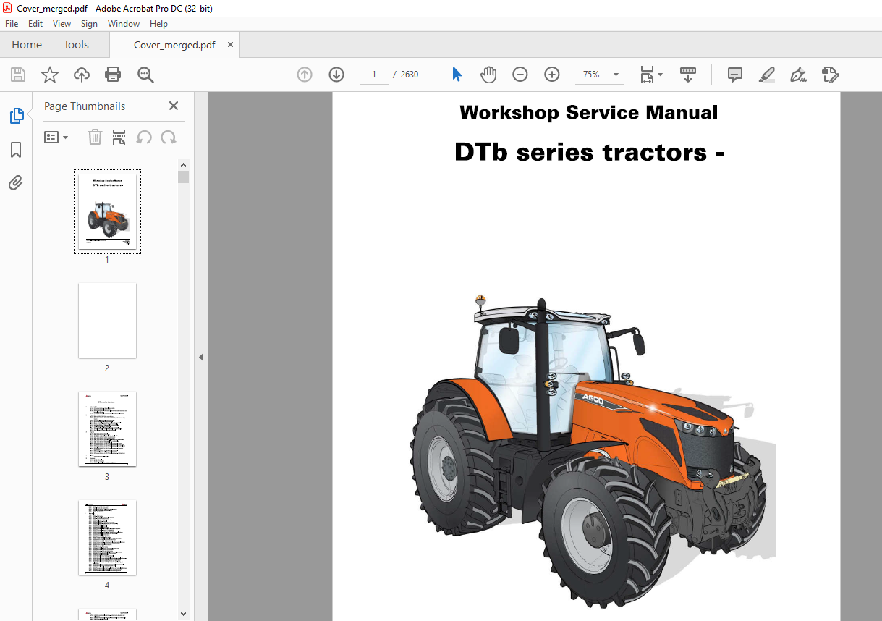
Task: Open the find text magnifier
Action: 145,75
